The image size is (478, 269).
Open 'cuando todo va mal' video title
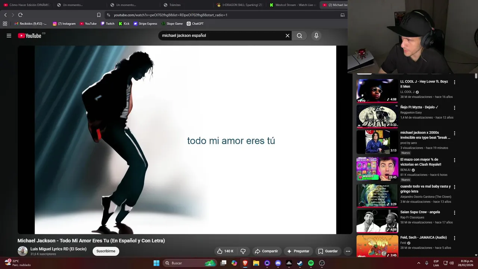pyautogui.click(x=425, y=189)
